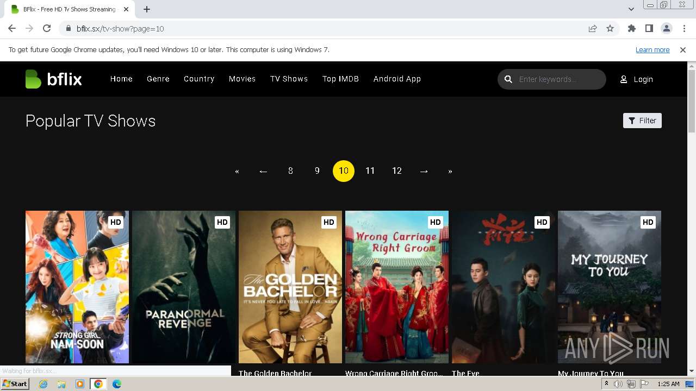The image size is (696, 391).
Task: Open Wrong Carriage Right Groom poster
Action: pos(397,287)
